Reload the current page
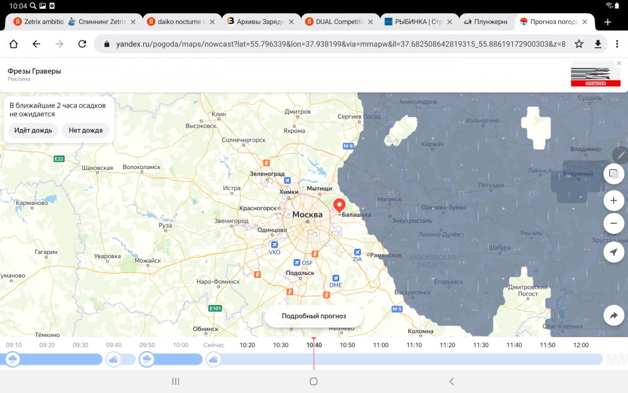 pos(82,44)
